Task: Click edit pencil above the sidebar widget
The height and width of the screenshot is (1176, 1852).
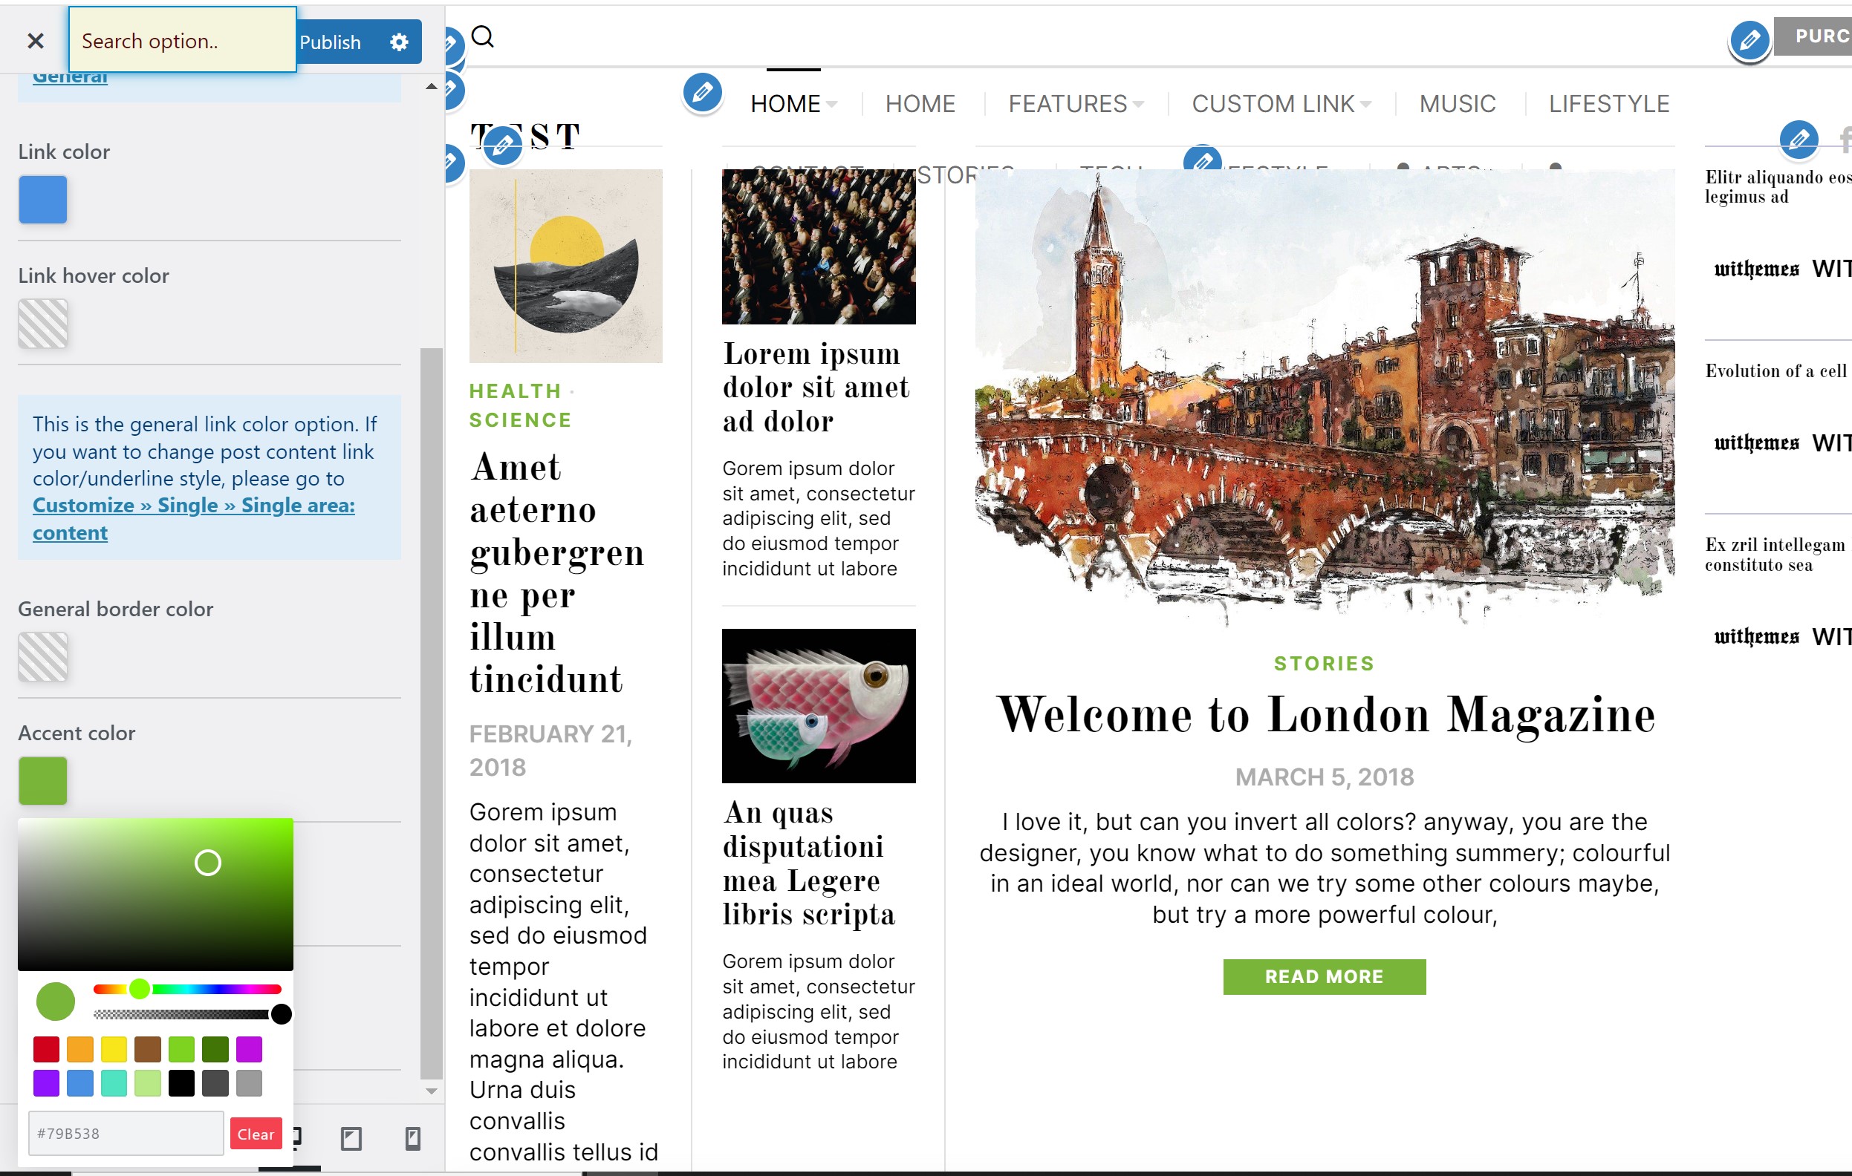Action: [1799, 139]
